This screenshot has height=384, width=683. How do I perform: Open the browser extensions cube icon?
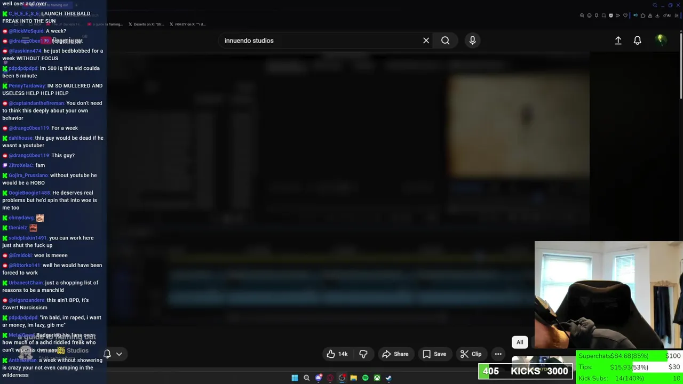[643, 15]
